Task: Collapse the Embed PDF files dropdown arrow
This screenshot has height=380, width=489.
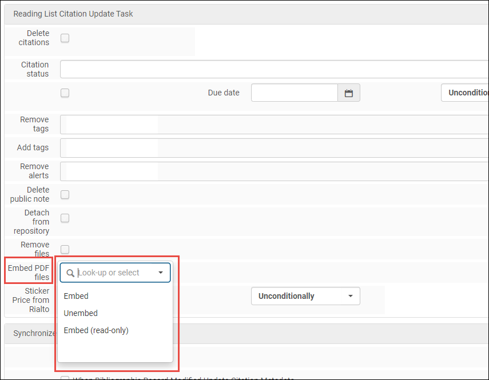Action: tap(161, 273)
